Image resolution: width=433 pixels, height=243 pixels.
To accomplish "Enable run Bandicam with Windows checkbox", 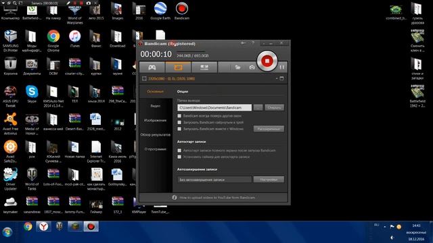I will click(x=179, y=129).
